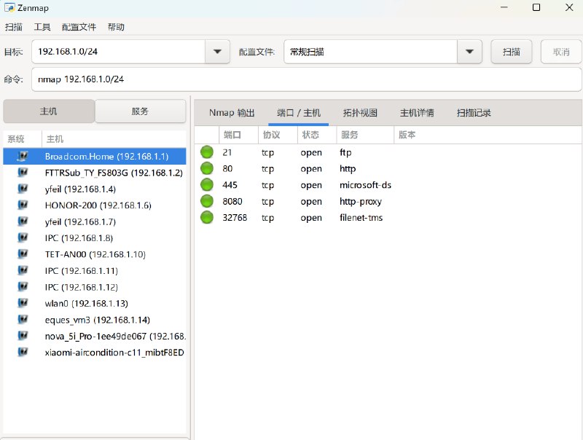This screenshot has width=583, height=440.
Task: Click the OS icon beside eques_vm3 host
Action: coord(22,320)
